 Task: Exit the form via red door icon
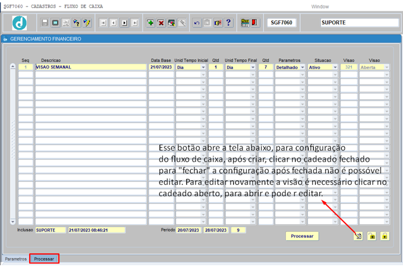255,23
